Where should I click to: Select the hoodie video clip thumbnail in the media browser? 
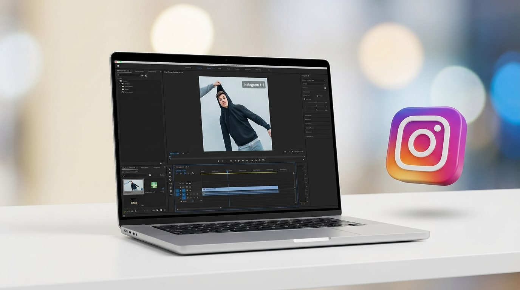click(133, 187)
